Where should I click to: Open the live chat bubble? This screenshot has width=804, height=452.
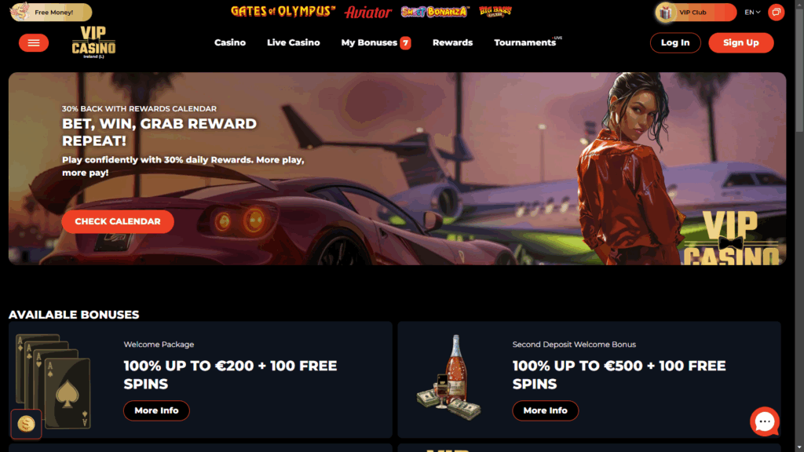pyautogui.click(x=765, y=421)
